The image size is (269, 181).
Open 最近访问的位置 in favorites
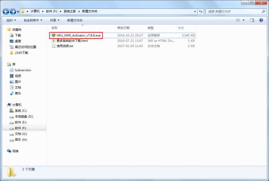pyautogui.click(x=25, y=47)
